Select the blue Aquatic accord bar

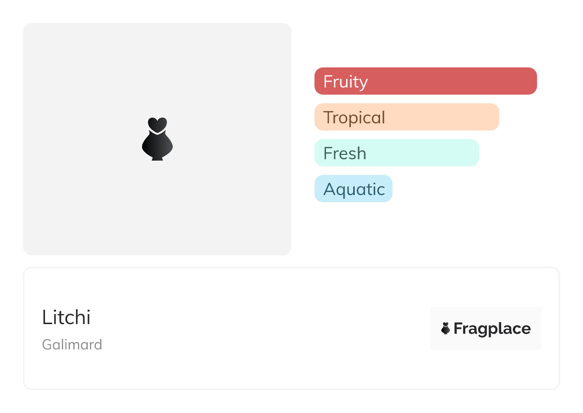(353, 189)
